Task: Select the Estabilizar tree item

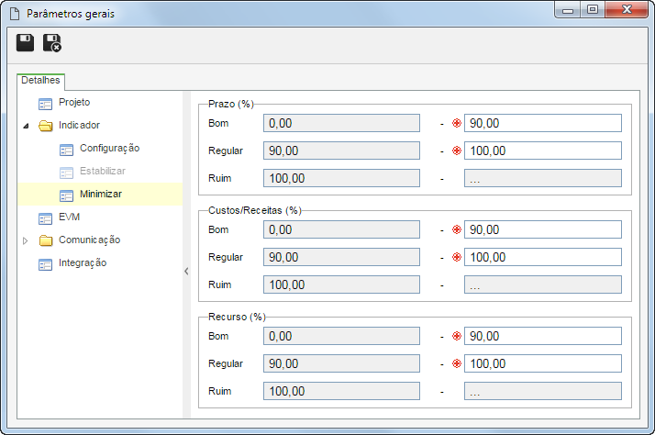Action: coord(103,172)
